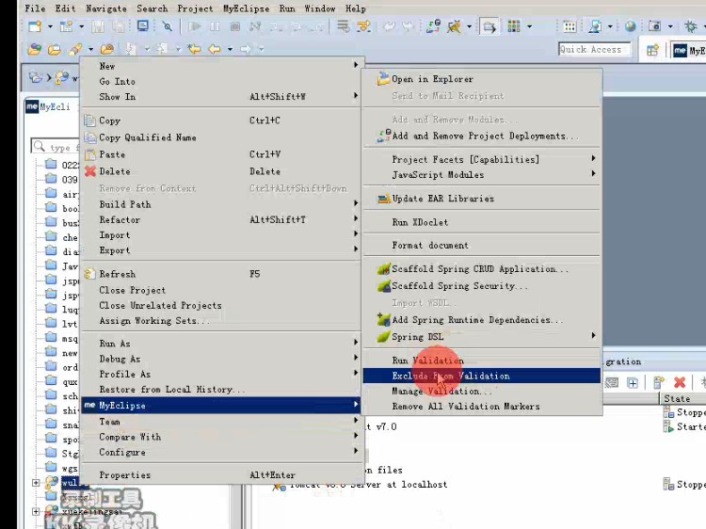The width and height of the screenshot is (706, 529).
Task: Click the gear debug toolbar icon
Action: (x=690, y=26)
